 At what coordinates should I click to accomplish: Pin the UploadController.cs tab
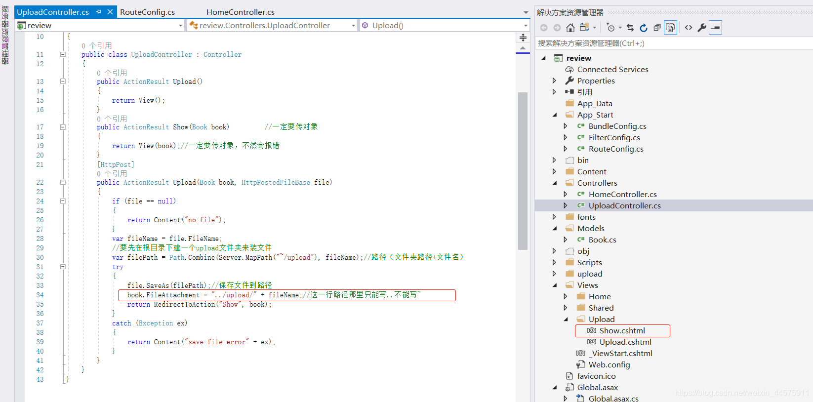click(x=99, y=11)
